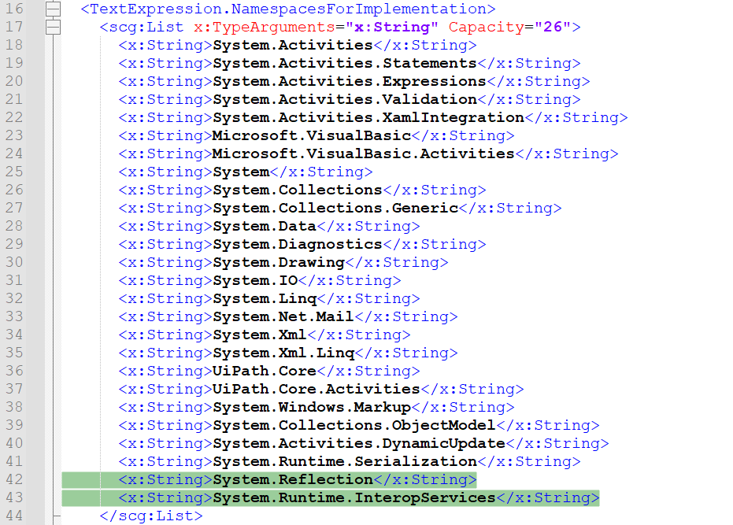
Task: Click the Capacity attribute value "26"
Action: pos(552,27)
